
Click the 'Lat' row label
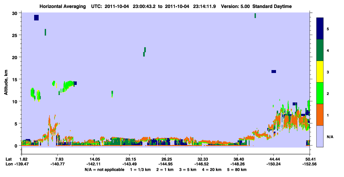tap(9, 159)
